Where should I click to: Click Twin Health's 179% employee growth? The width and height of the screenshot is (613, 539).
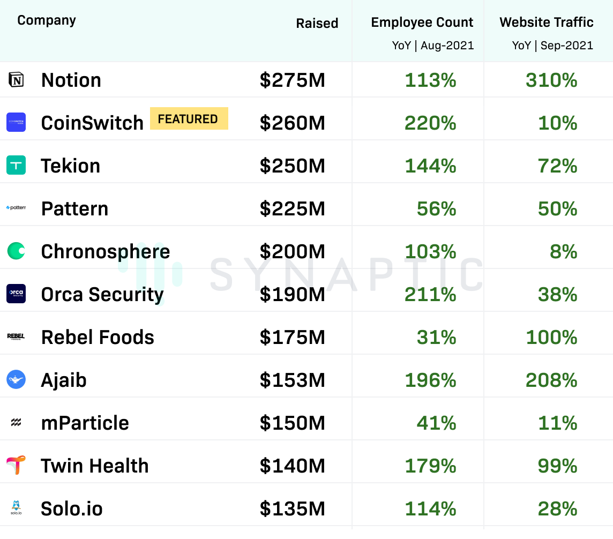[x=430, y=466]
